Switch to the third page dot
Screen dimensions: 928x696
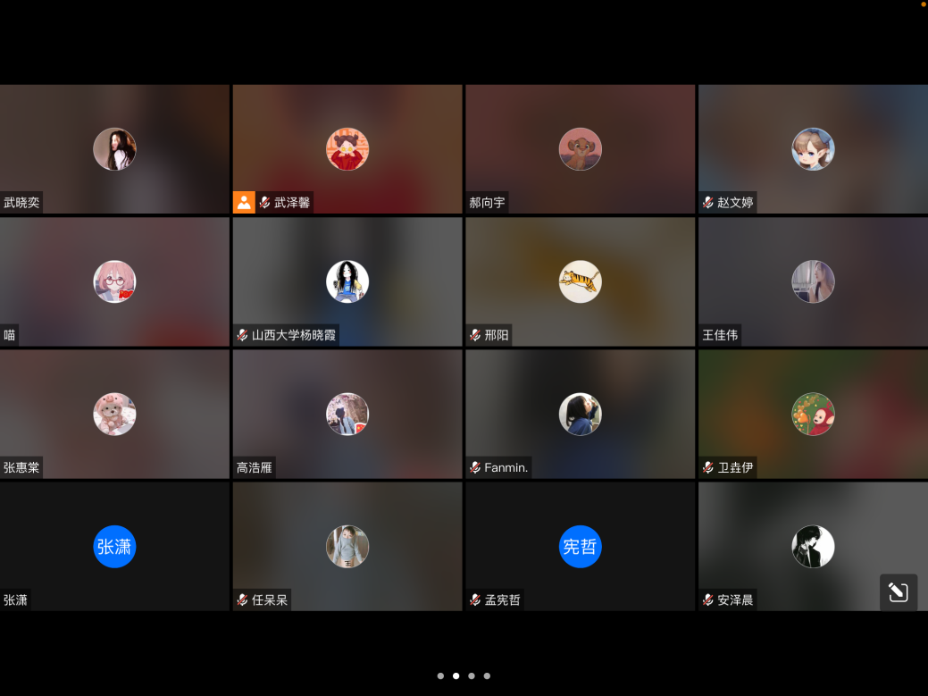tap(472, 676)
